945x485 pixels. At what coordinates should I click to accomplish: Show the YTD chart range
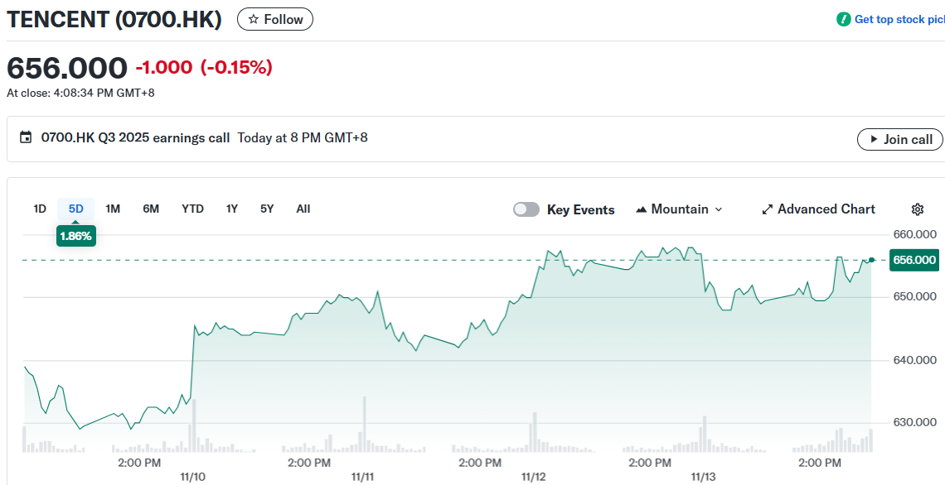[192, 209]
